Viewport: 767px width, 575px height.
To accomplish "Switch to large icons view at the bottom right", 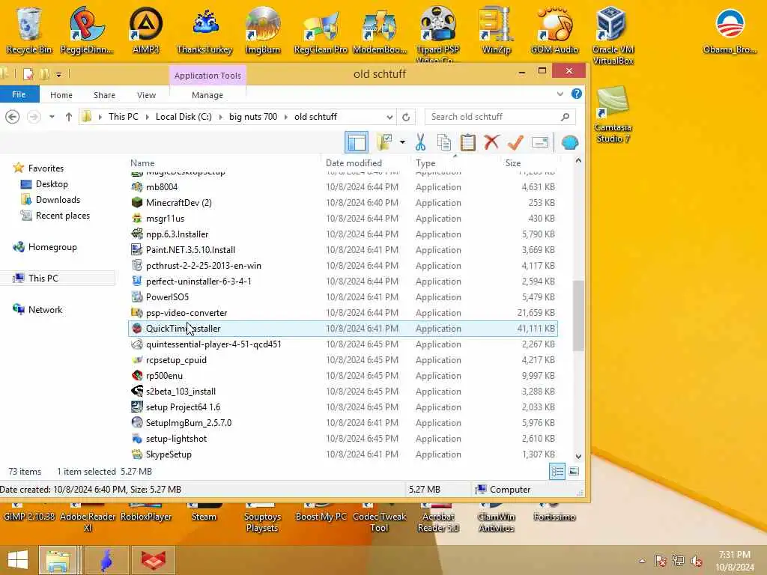I will (x=574, y=472).
